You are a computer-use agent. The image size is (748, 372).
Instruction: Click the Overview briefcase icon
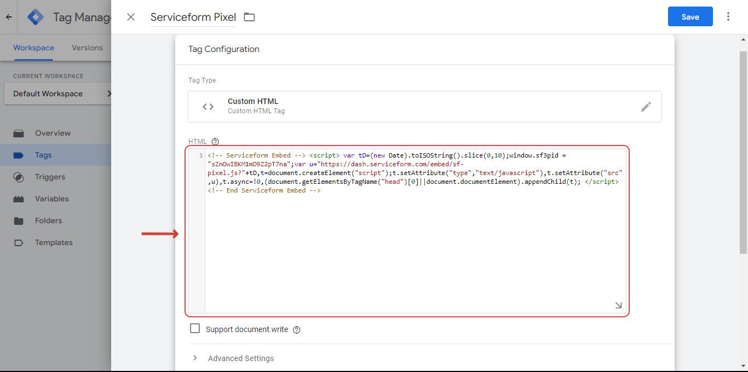pyautogui.click(x=19, y=133)
